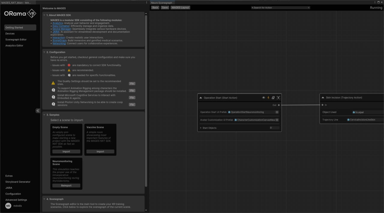Click the object picker beside OperationStartNeuromonitoring field
Viewport: 384px width, 213px height.
tap(277, 112)
